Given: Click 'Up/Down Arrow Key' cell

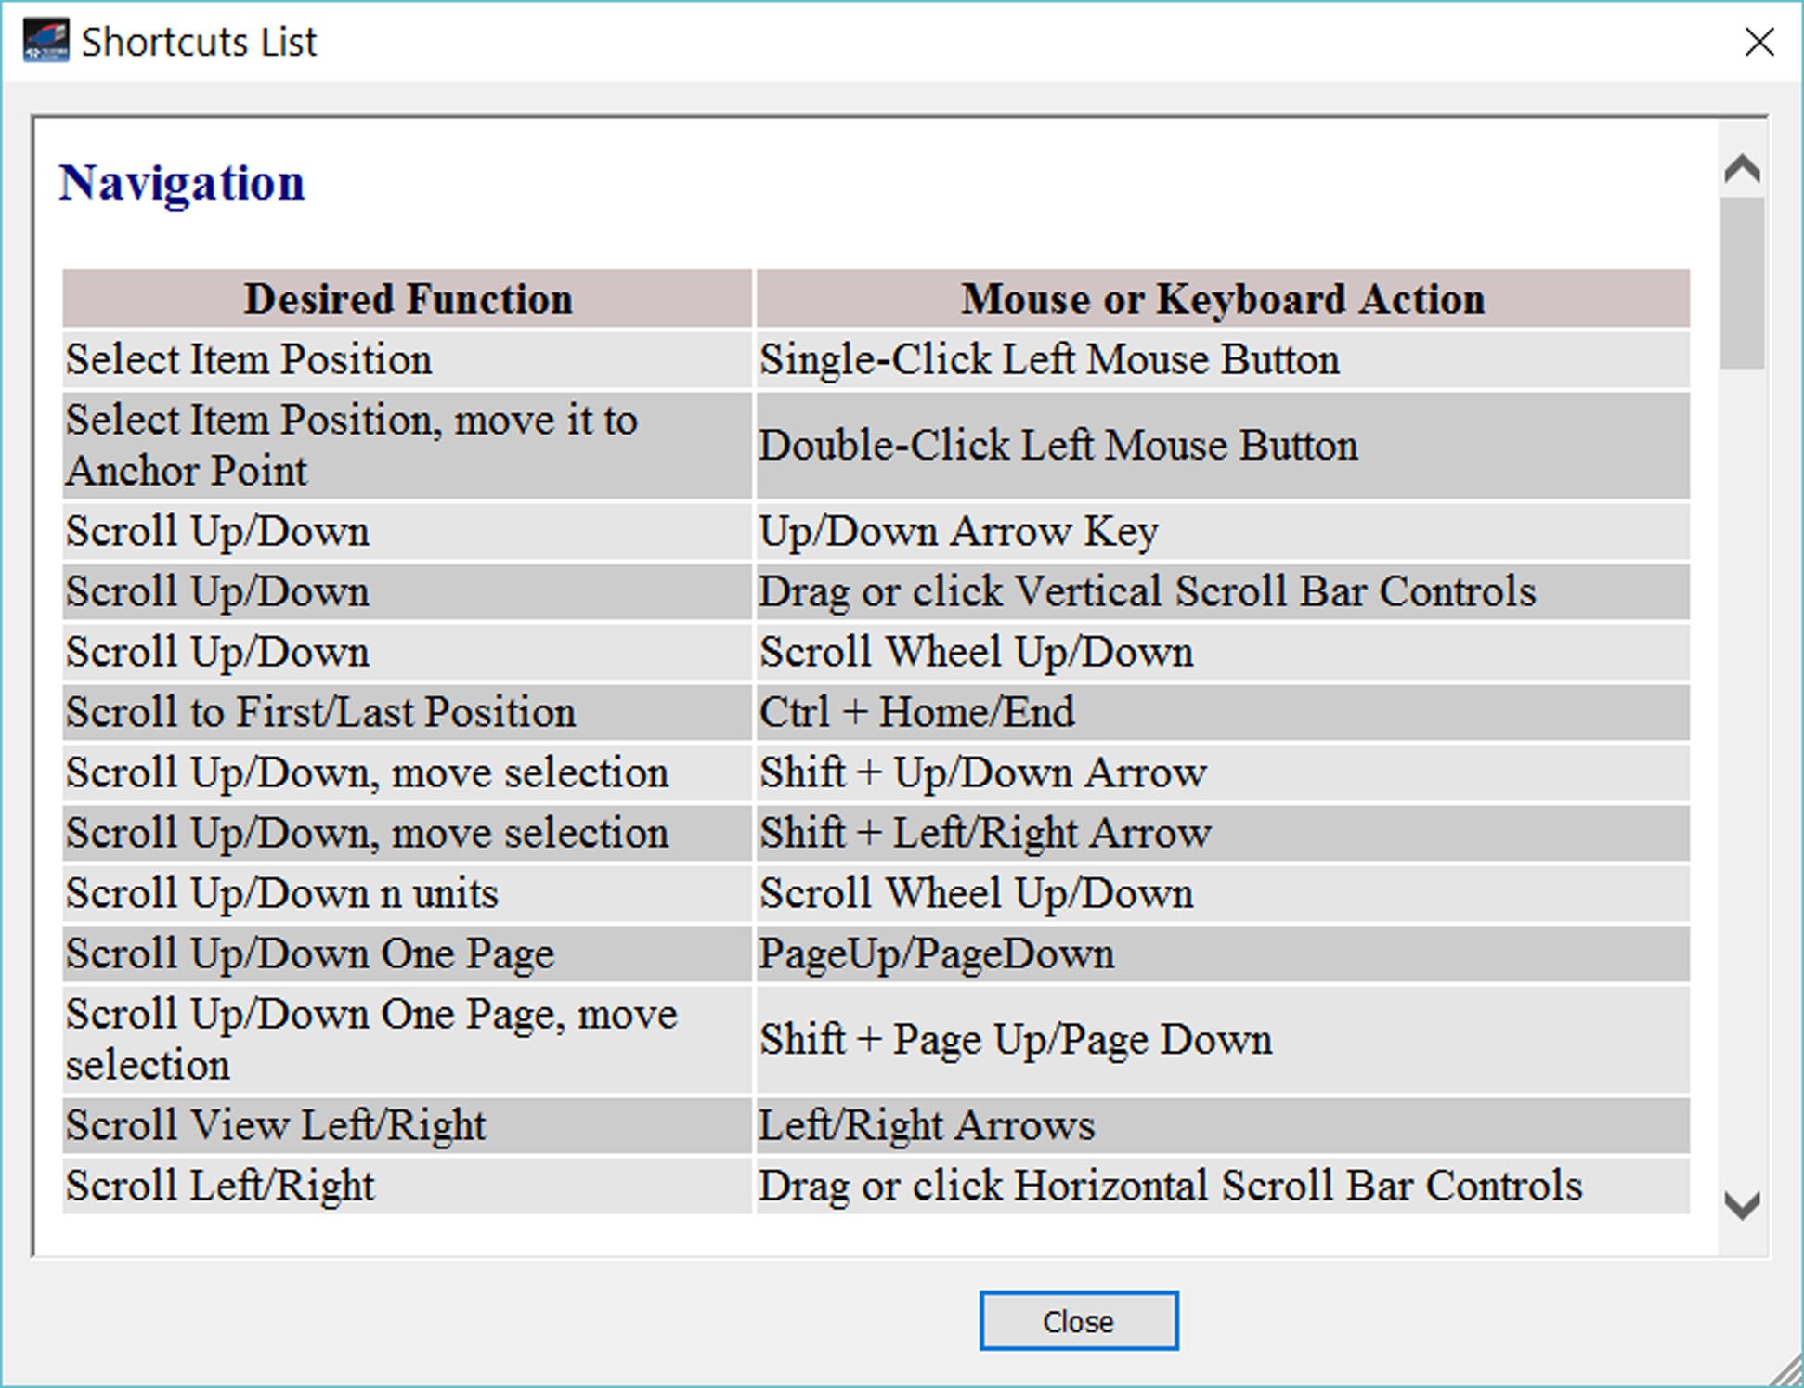Looking at the screenshot, I should [1223, 531].
